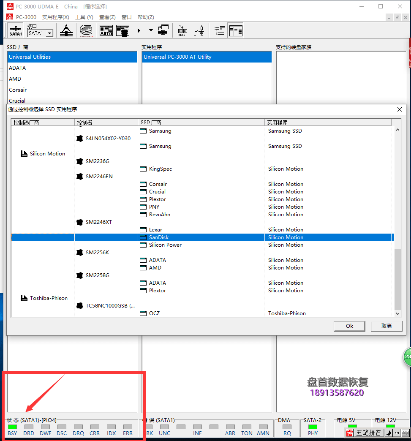
Task: Select controller SM2246XT
Action: coord(94,222)
